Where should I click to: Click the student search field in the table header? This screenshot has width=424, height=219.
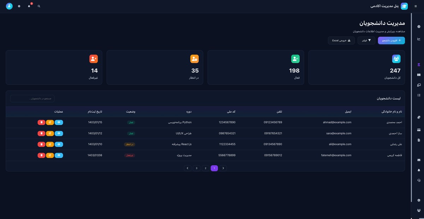[x=32, y=99]
